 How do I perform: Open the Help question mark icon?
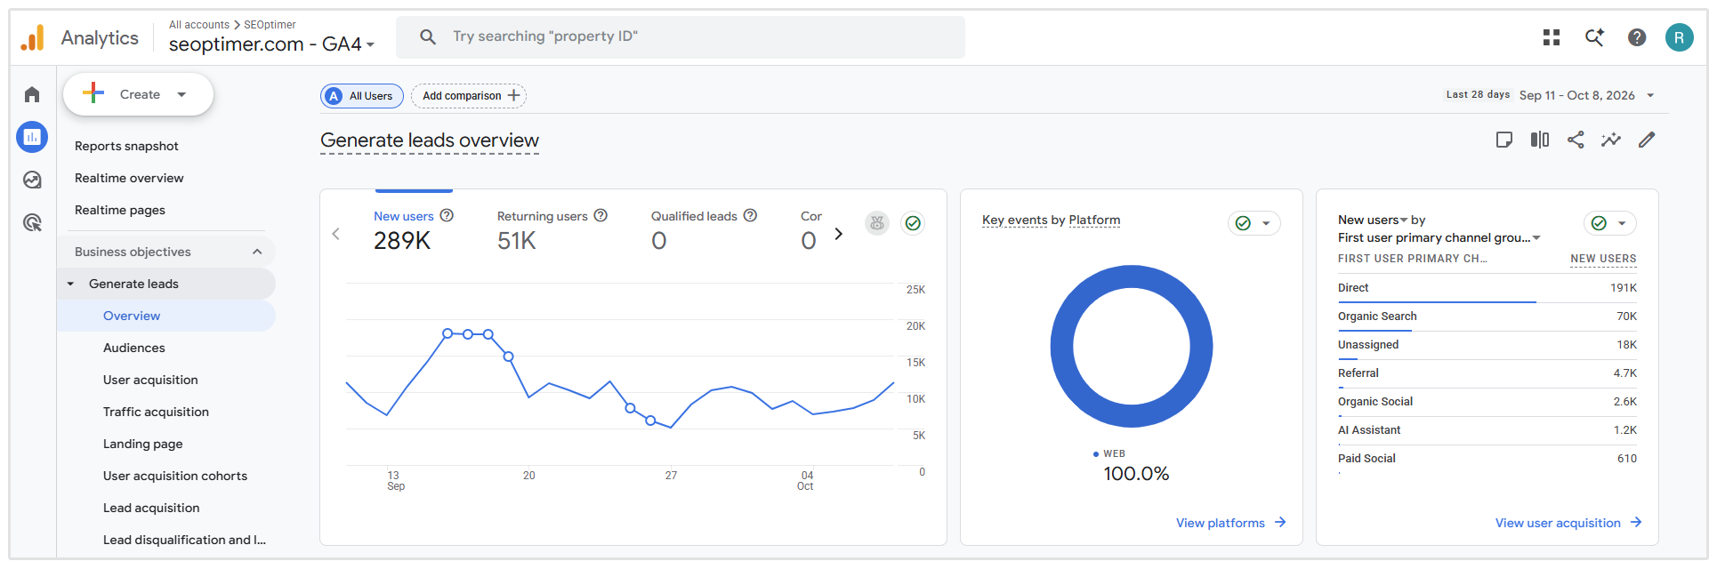[x=1637, y=37]
